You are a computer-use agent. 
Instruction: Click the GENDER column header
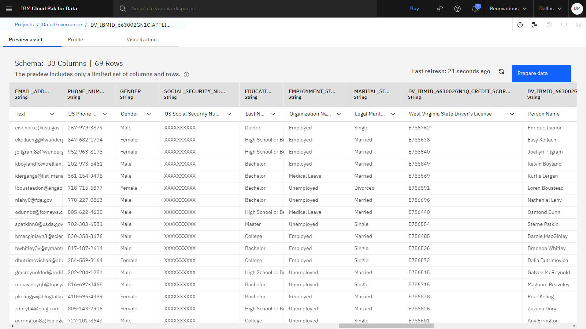click(x=137, y=94)
